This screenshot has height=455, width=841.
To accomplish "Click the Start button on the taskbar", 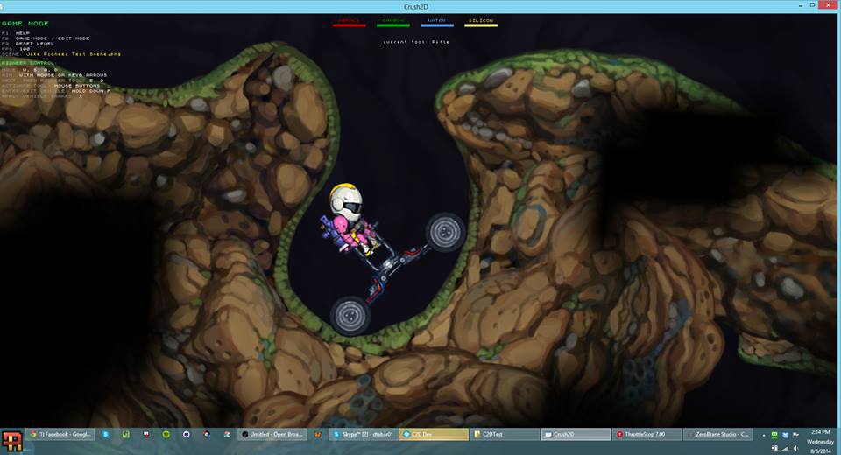I will (x=11, y=441).
